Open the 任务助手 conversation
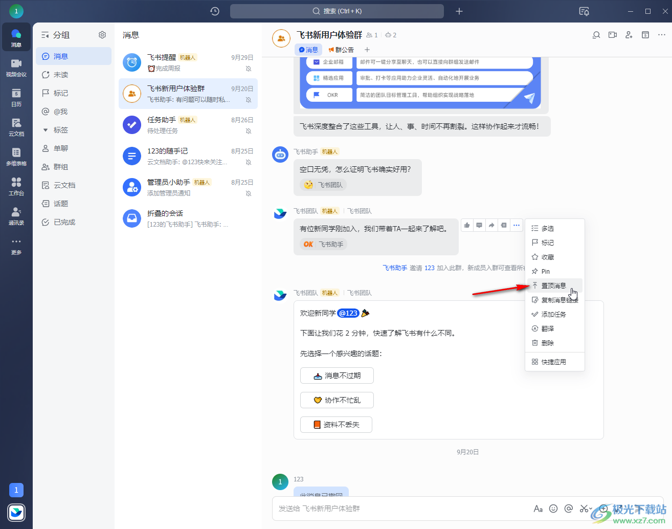The height and width of the screenshot is (529, 672). click(x=188, y=125)
